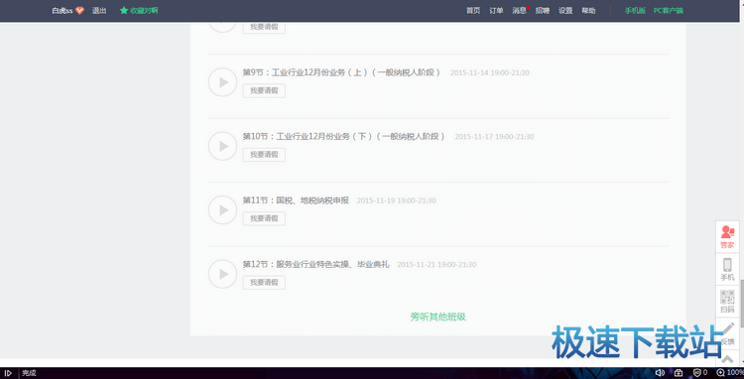Play lesson 第11节 国税、地税纳税申报
This screenshot has height=379, width=744.
click(222, 209)
